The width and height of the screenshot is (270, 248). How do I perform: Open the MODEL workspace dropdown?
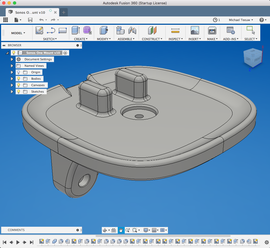[18, 33]
